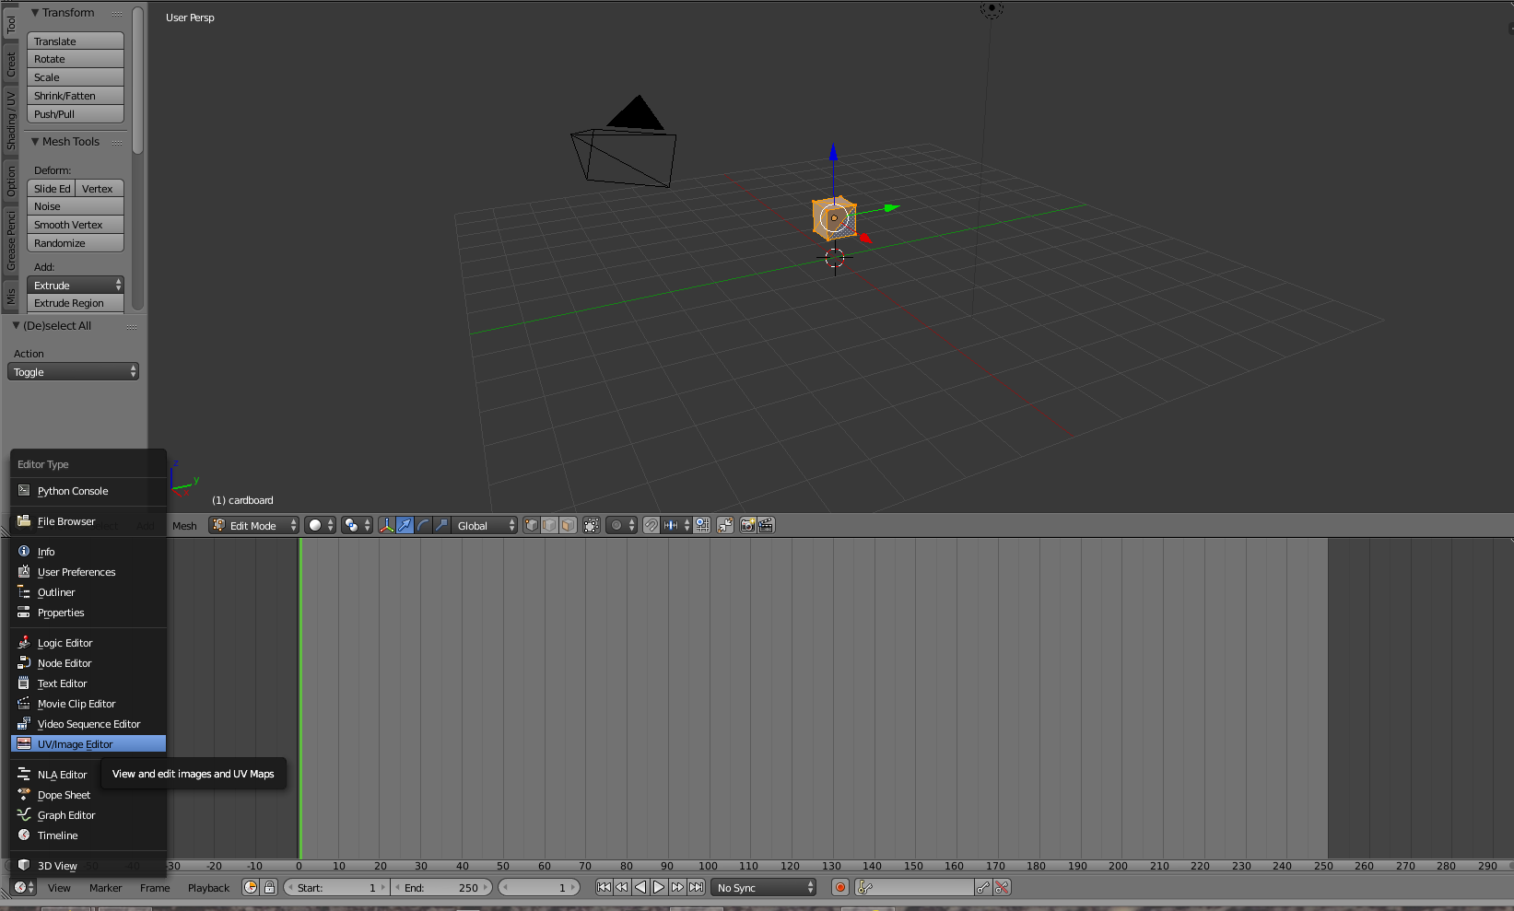Toggle use preview range clock icon
Viewport: 1514px width, 911px height.
(x=251, y=888)
